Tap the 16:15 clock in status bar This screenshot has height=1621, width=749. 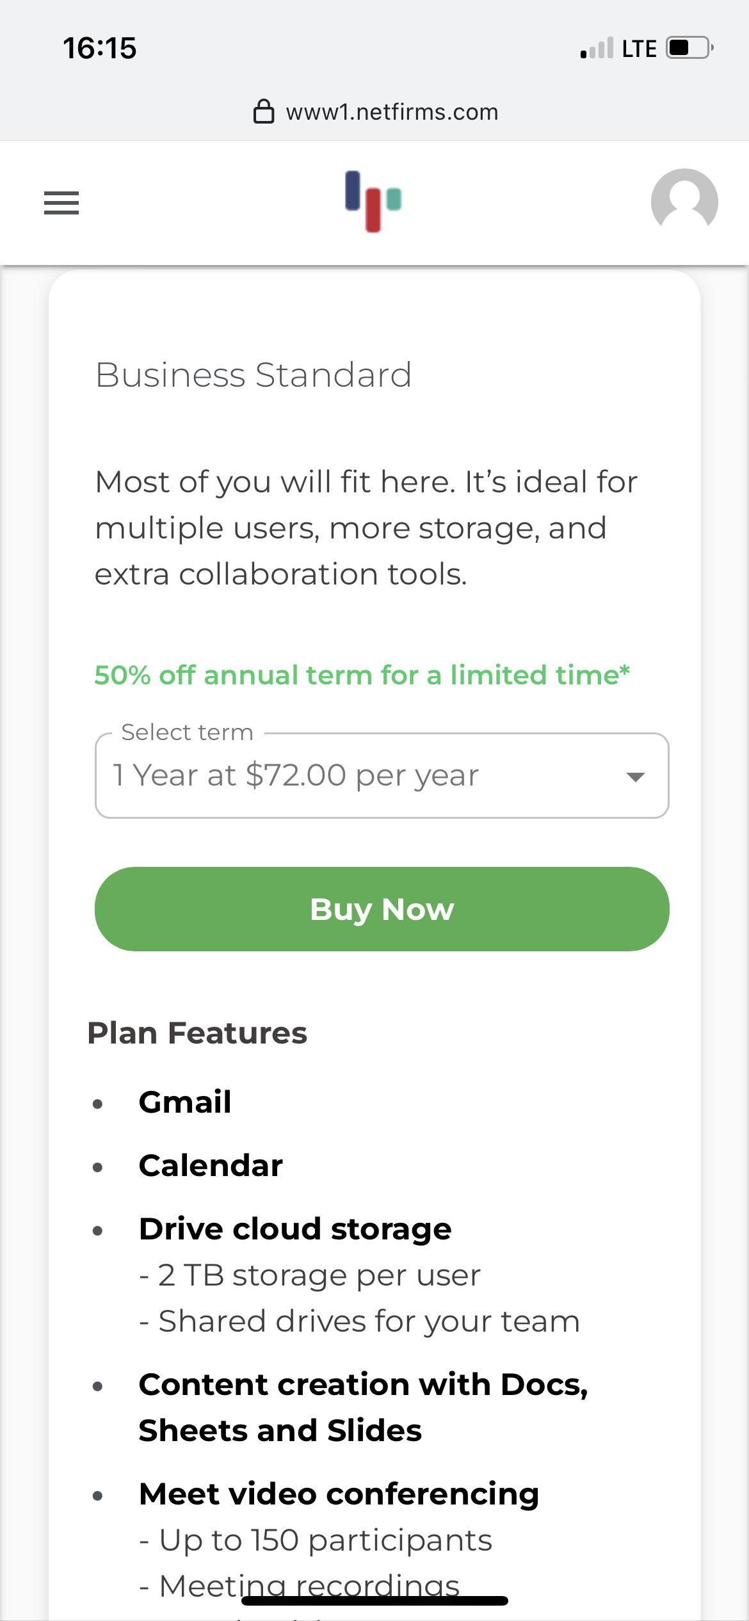coord(100,48)
